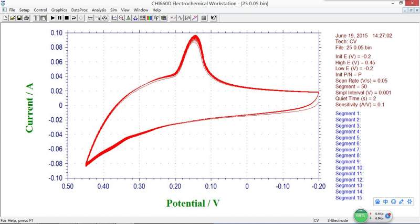Click the 'Tech: CV' text
The height and width of the screenshot is (224, 420).
click(x=346, y=41)
